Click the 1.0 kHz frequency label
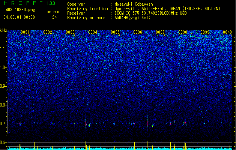236x150 pixels. point(3,67)
